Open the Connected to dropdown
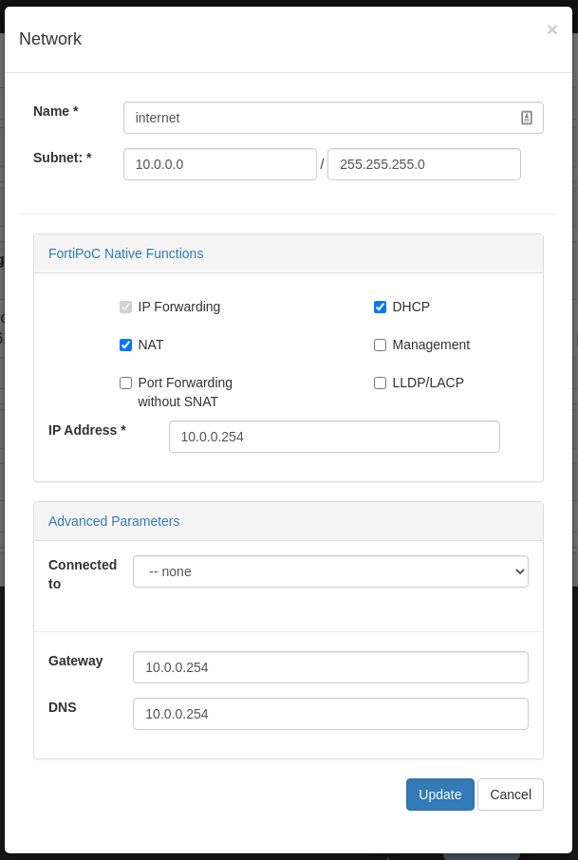The width and height of the screenshot is (578, 860). pos(330,571)
